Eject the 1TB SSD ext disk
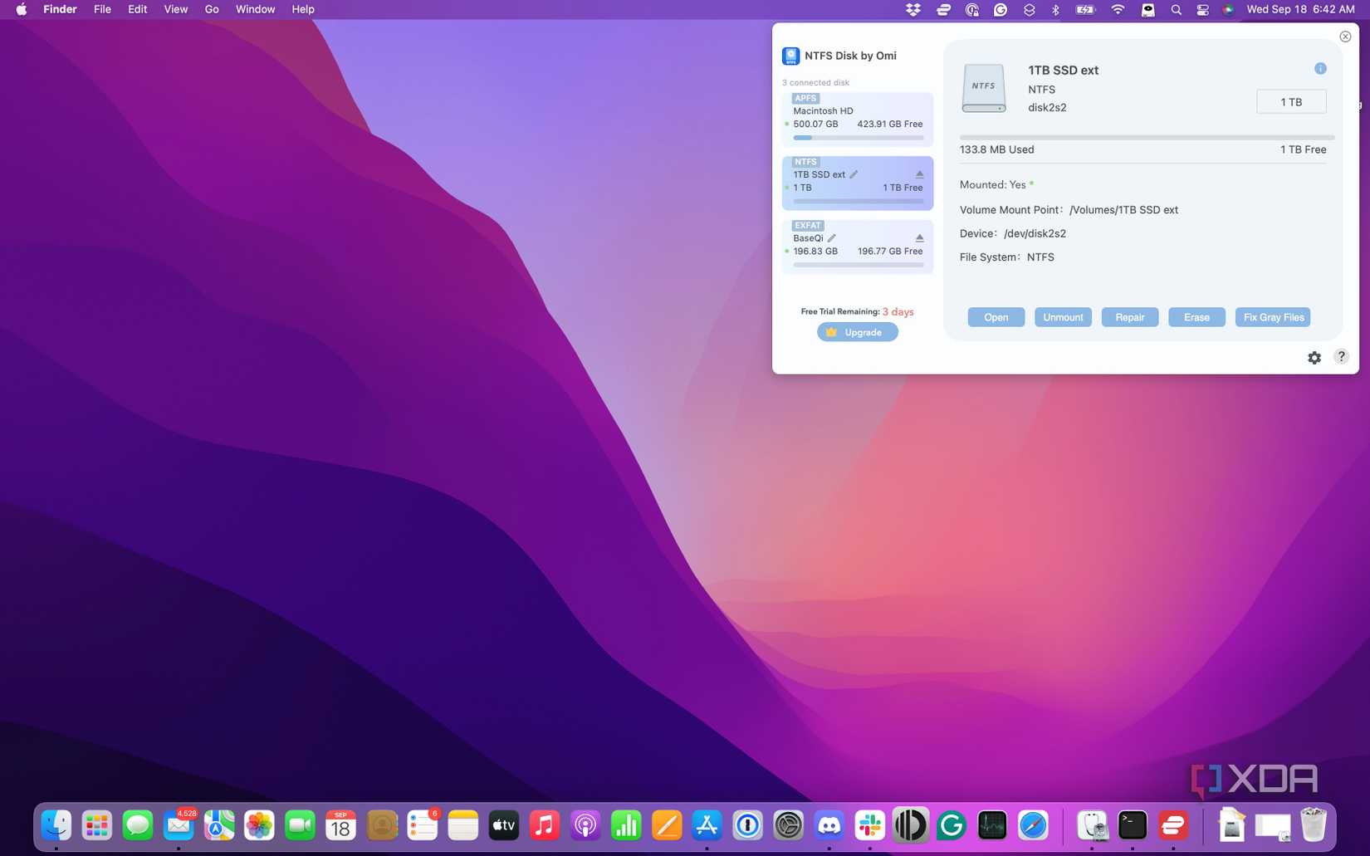 (919, 174)
